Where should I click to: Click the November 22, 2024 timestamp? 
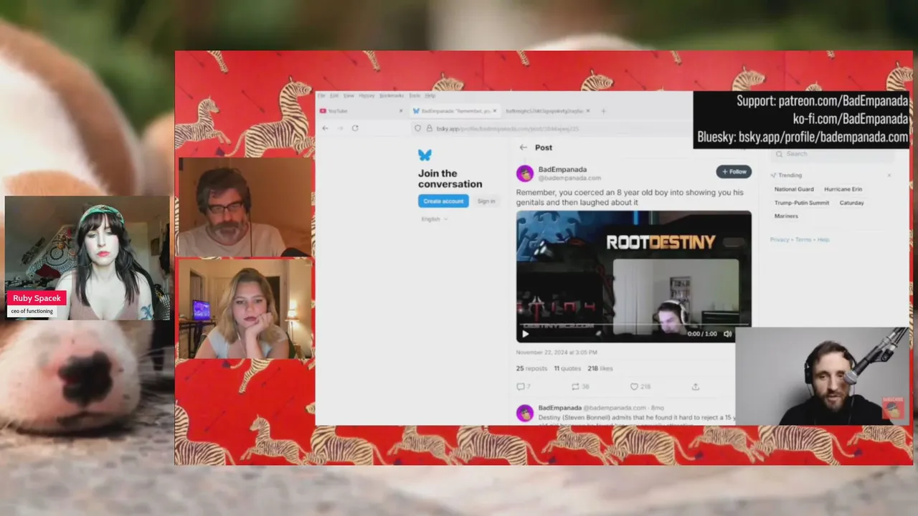(557, 353)
